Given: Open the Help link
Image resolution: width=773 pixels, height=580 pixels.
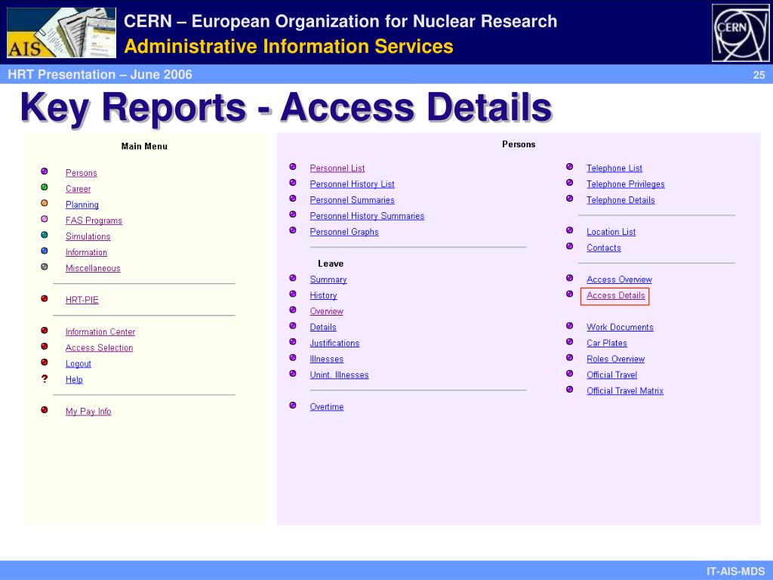Looking at the screenshot, I should (x=75, y=380).
